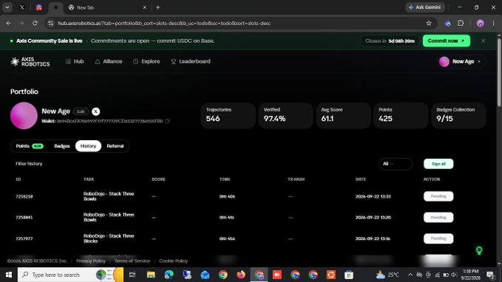502x282 pixels.
Task: Open the Alliance navigation item
Action: click(109, 61)
